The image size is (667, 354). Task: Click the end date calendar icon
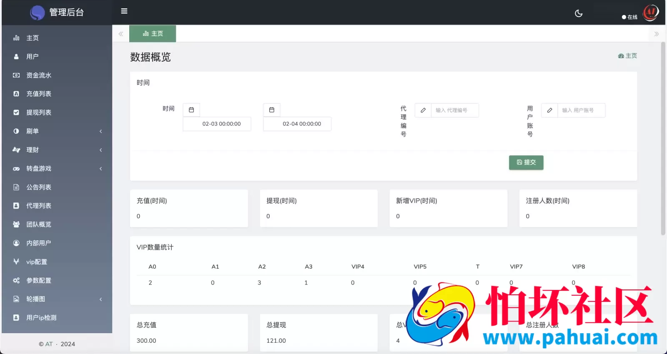(272, 110)
